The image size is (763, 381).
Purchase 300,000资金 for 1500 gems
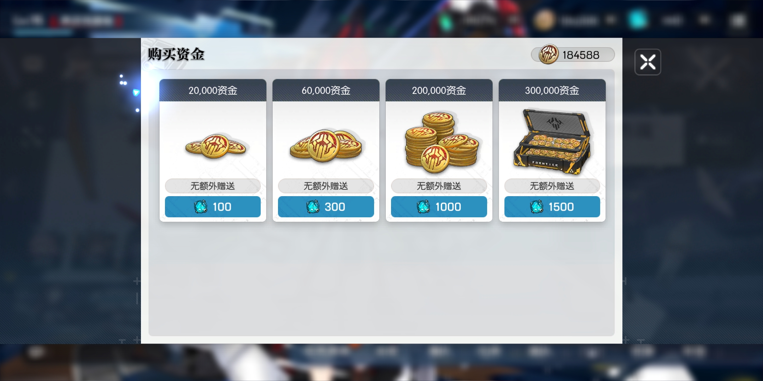point(552,207)
